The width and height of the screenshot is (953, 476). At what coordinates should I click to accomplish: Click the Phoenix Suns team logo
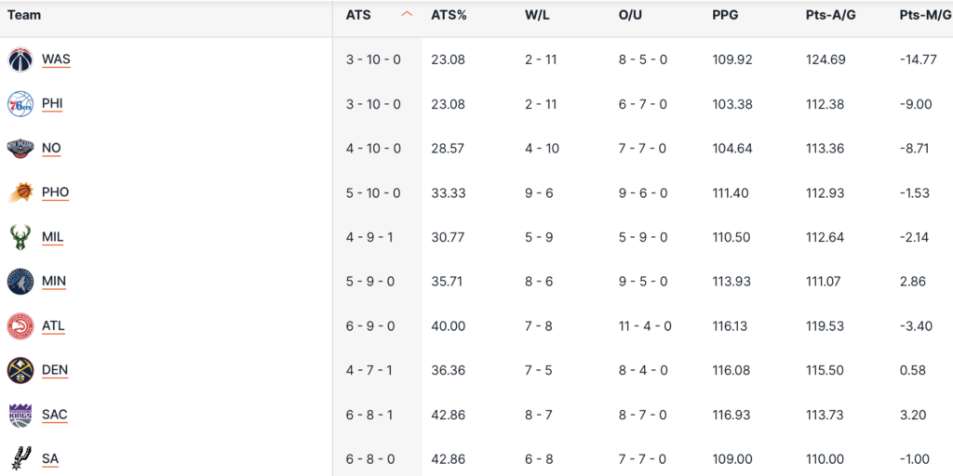point(20,192)
